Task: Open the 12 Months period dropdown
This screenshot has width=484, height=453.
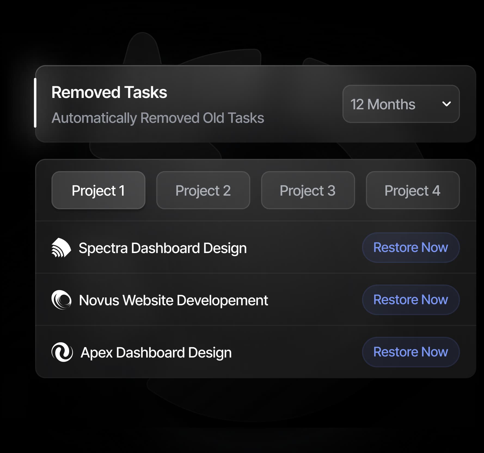Action: (x=401, y=104)
